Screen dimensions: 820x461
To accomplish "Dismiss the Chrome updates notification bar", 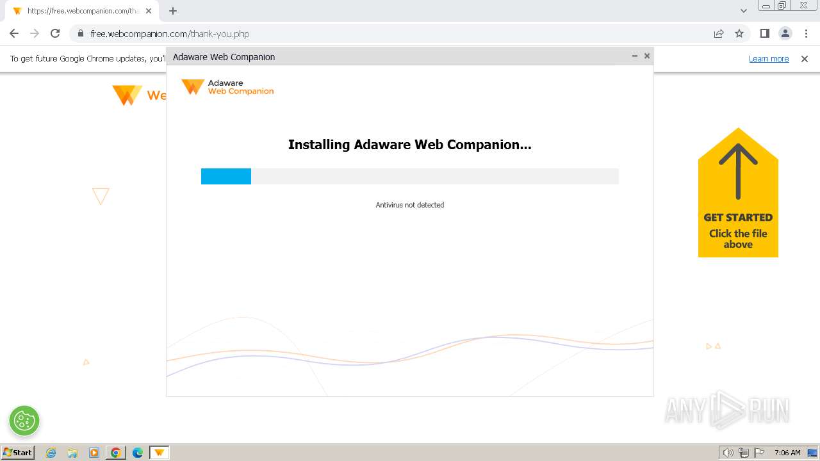I will 805,59.
